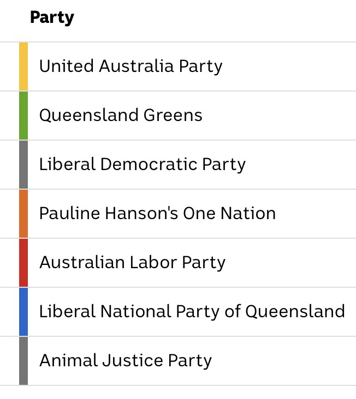Click the orange One Nation color bar
The image size is (356, 399).
[23, 214]
